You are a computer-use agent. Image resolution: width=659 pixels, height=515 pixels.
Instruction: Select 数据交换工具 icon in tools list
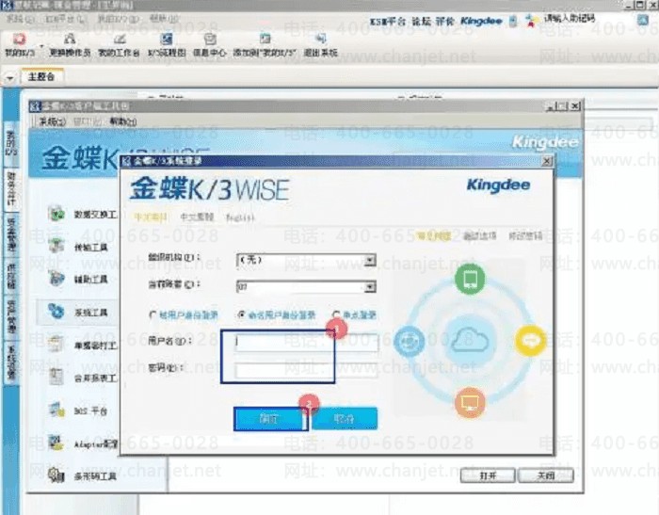point(56,214)
